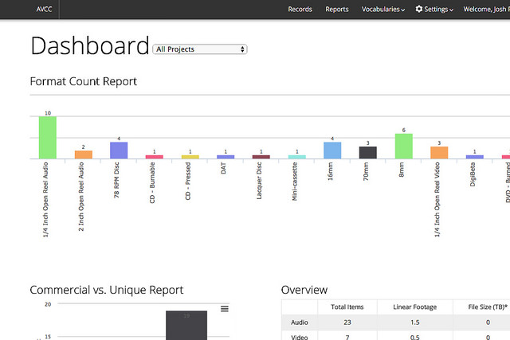Click the purple 78 RPM Disc bar

coord(119,150)
